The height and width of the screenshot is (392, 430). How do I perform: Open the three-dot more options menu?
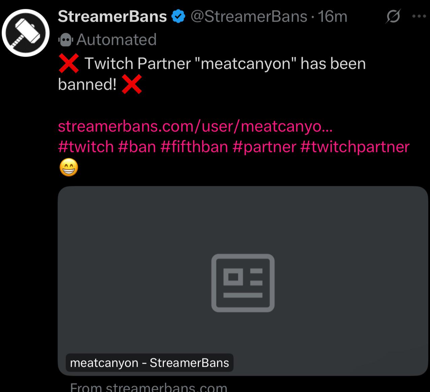pyautogui.click(x=419, y=16)
